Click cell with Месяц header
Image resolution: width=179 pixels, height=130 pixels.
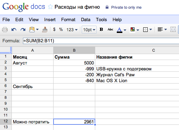pos(33,57)
